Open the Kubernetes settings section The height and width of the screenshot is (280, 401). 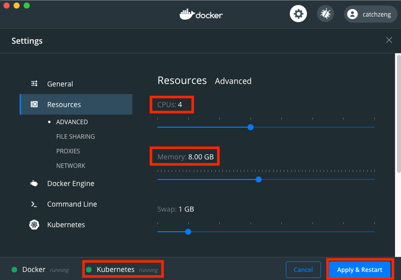pyautogui.click(x=76, y=225)
